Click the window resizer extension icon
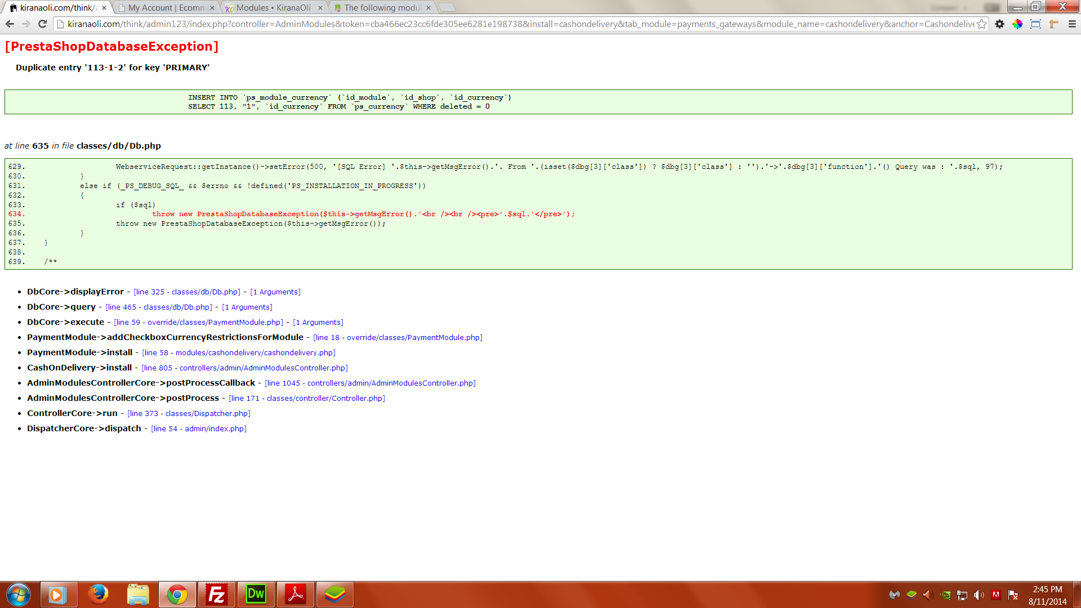Viewport: 1081px width, 608px height. coord(1035,24)
